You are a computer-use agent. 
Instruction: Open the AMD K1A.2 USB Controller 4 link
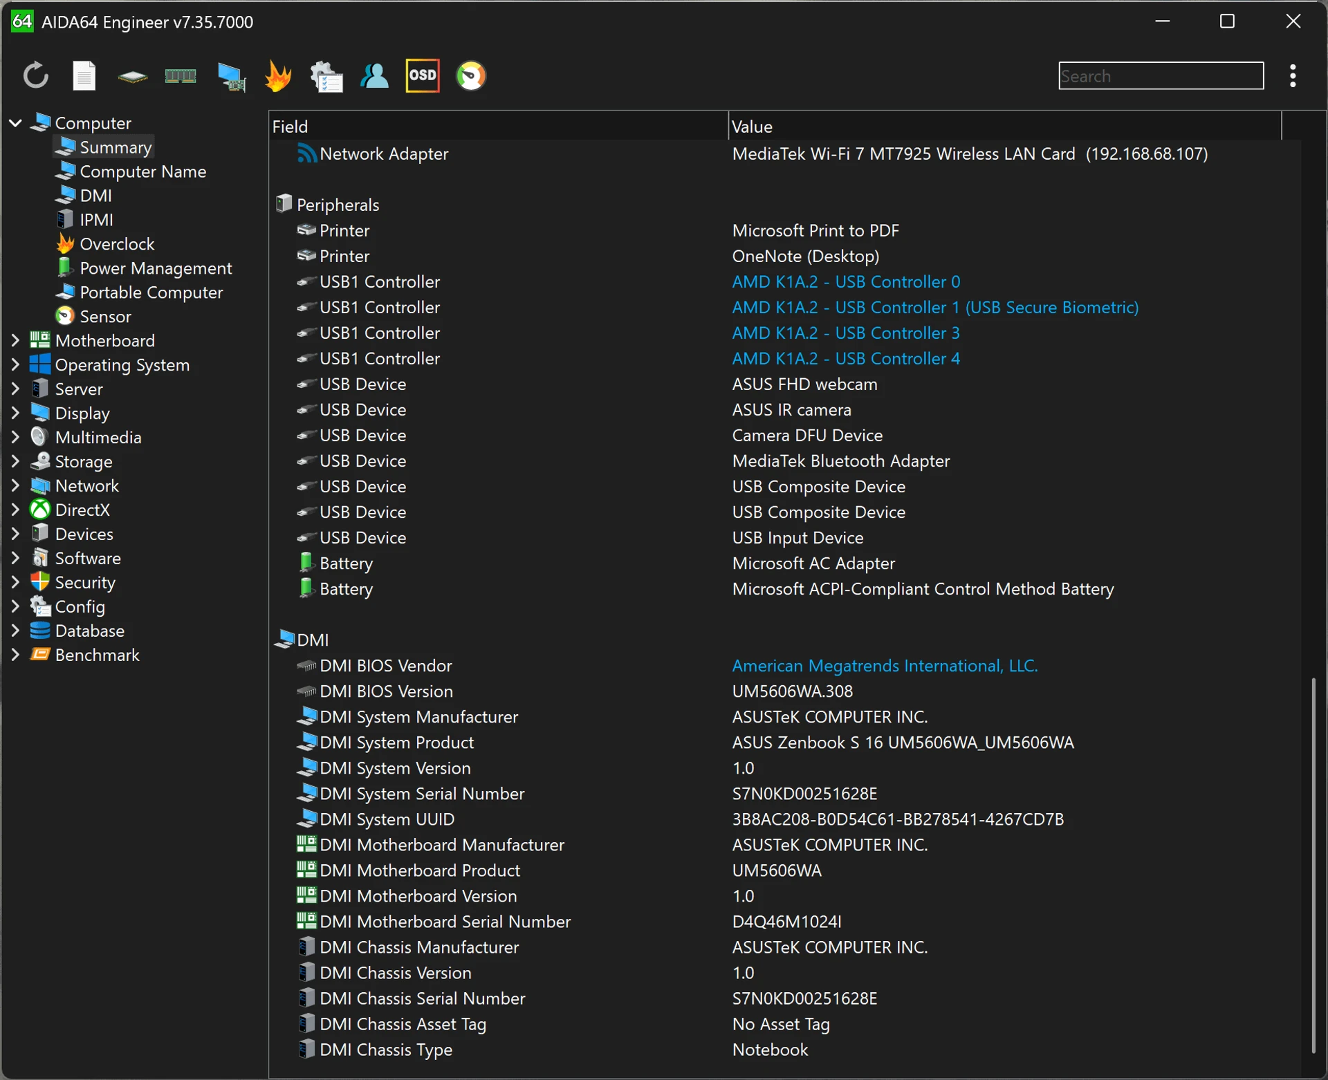tap(846, 358)
